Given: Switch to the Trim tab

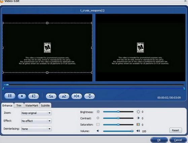Looking at the screenshot, I should (19, 105).
